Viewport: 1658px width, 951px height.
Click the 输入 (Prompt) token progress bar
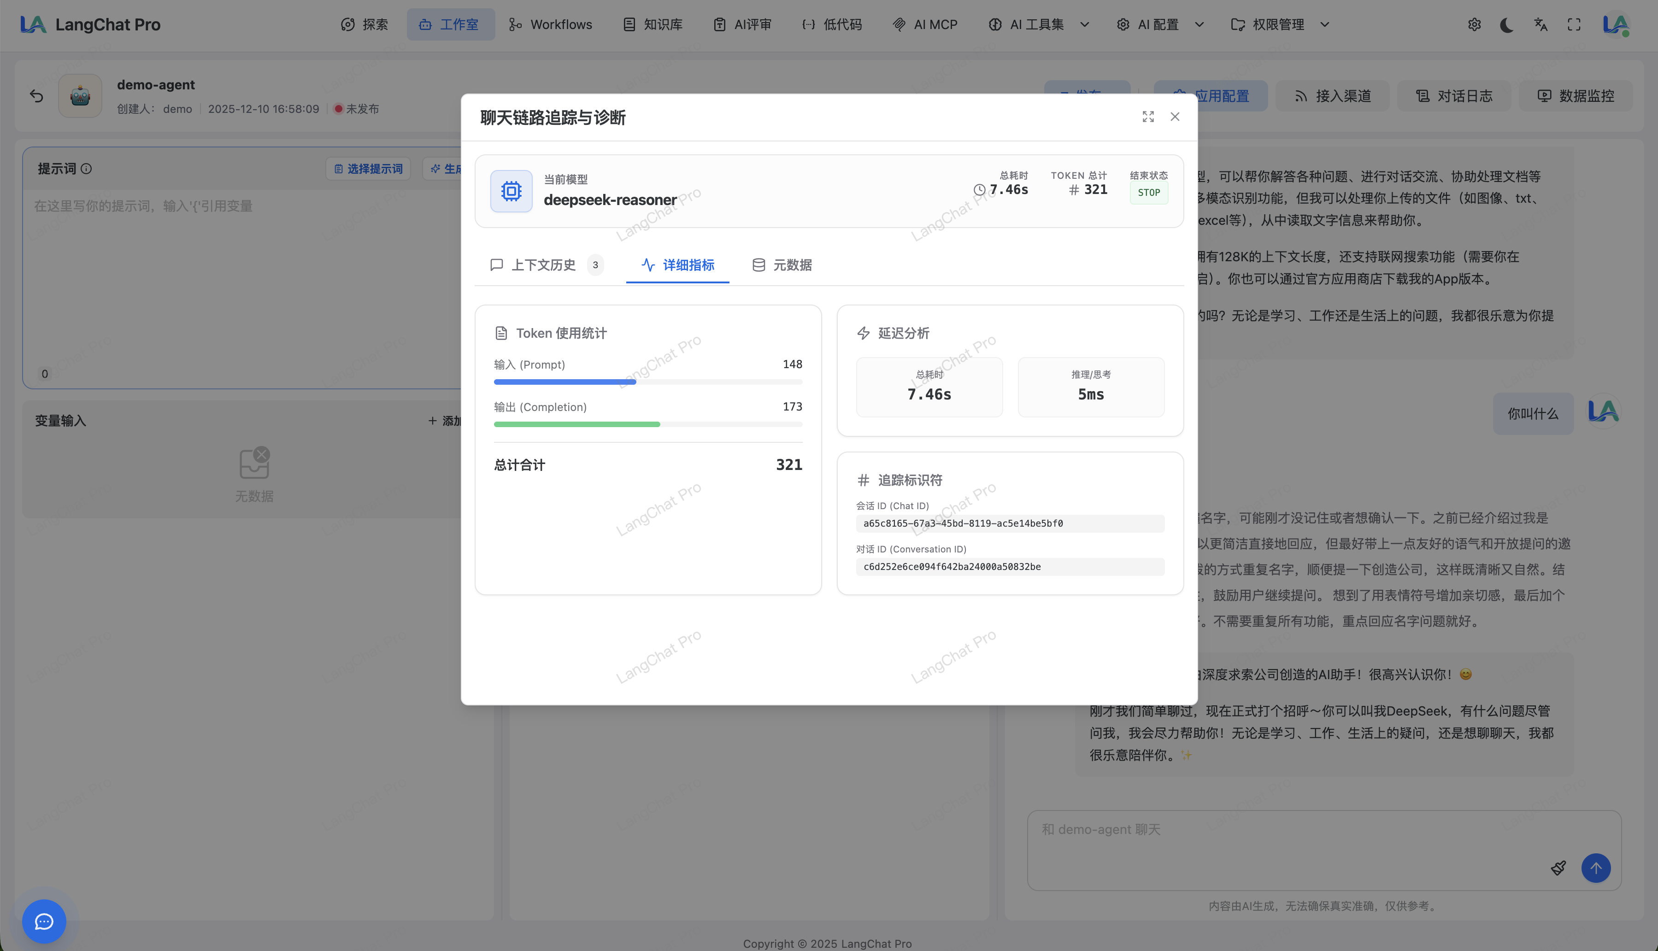pyautogui.click(x=647, y=382)
